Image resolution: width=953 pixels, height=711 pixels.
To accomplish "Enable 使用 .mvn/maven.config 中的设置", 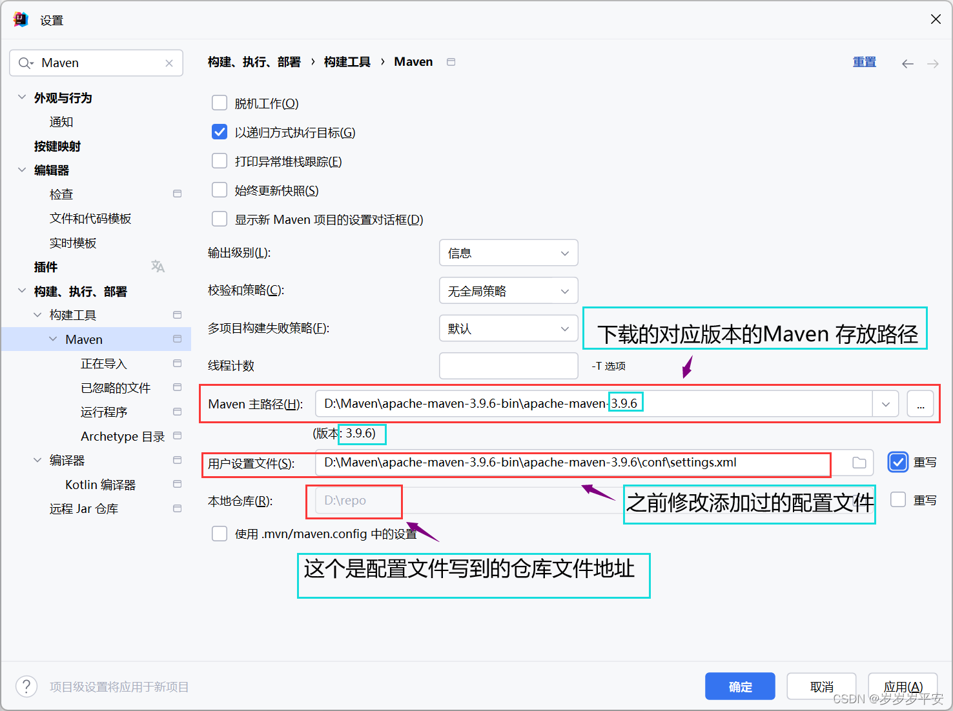I will coord(220,534).
